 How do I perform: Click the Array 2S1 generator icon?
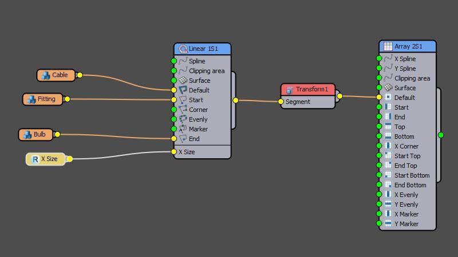[388, 46]
